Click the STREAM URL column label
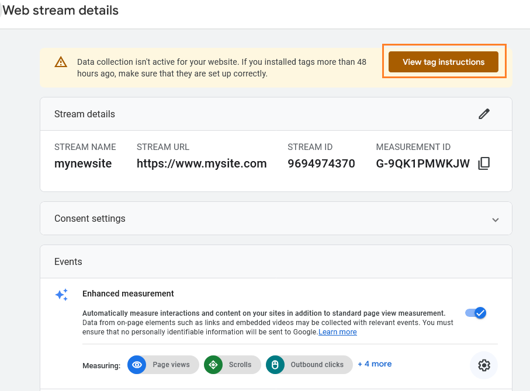Viewport: 530px width, 391px height. 163,147
